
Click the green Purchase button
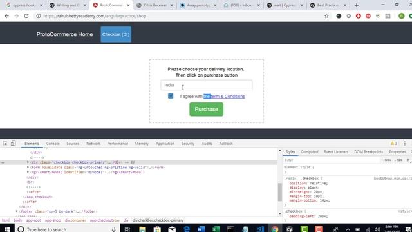pyautogui.click(x=206, y=109)
